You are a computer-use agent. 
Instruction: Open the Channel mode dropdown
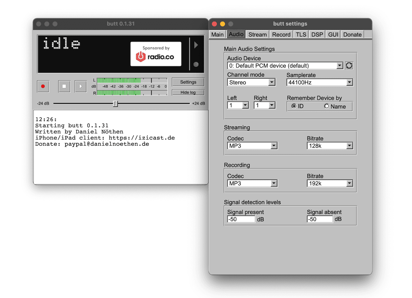tap(251, 82)
